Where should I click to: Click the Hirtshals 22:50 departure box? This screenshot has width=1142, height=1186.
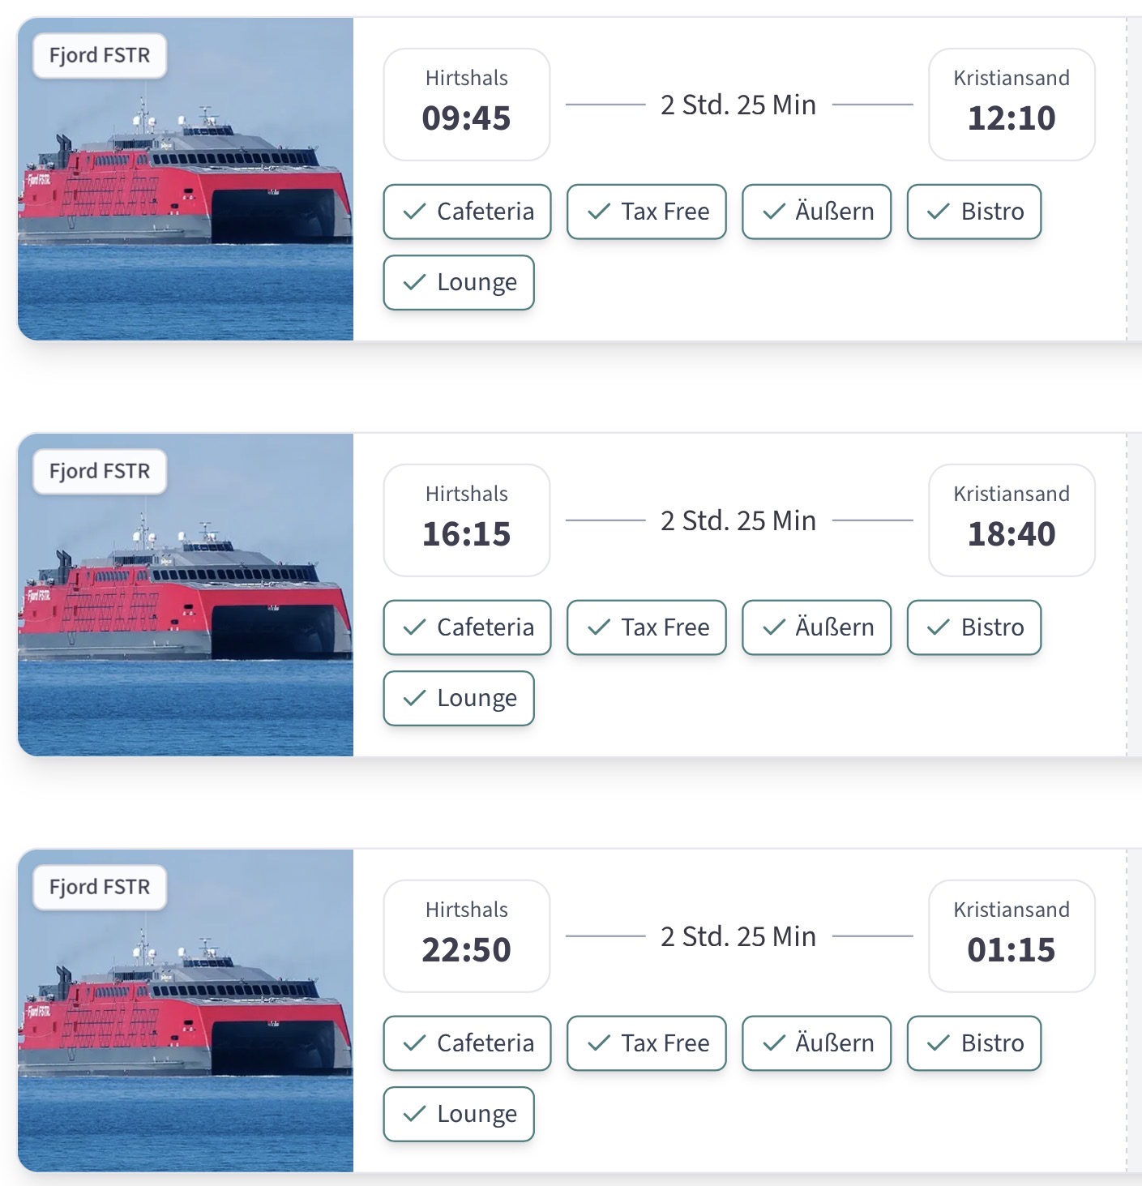click(x=467, y=936)
